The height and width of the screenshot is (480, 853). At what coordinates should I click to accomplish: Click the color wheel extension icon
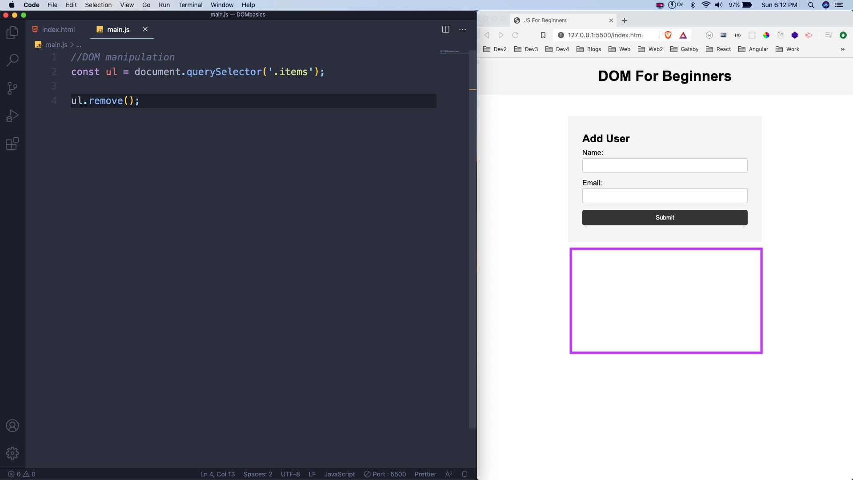pos(766,35)
